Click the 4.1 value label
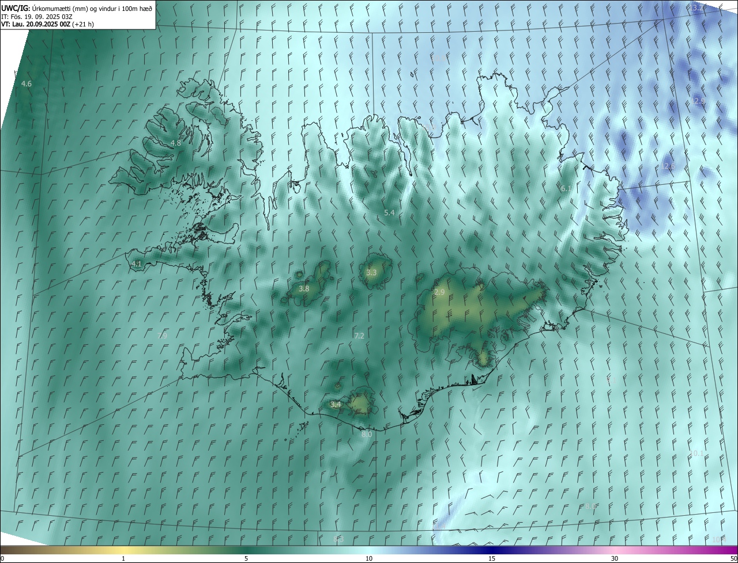 click(x=137, y=264)
